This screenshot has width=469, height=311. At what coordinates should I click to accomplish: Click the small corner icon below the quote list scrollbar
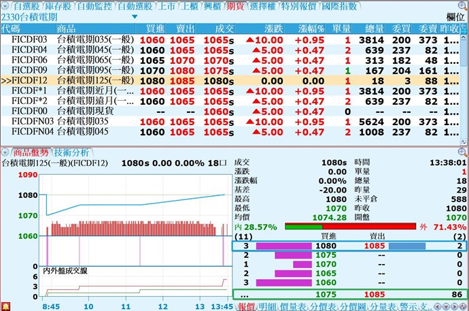464,142
